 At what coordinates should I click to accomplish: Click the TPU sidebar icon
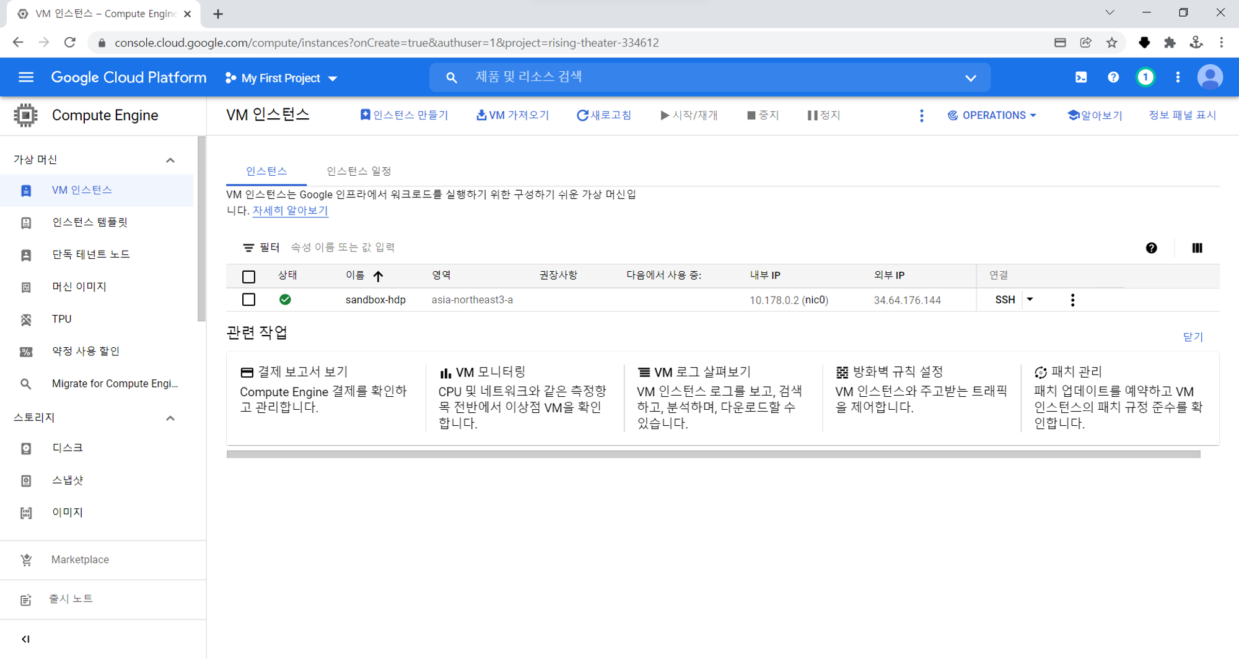(x=26, y=319)
